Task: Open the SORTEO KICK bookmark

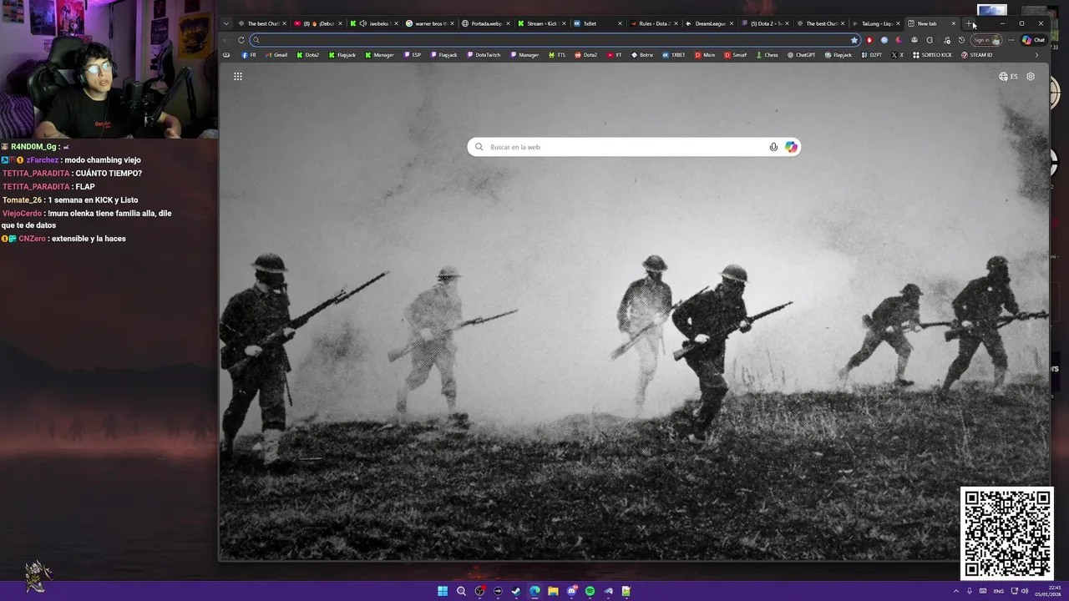Action: pos(932,55)
